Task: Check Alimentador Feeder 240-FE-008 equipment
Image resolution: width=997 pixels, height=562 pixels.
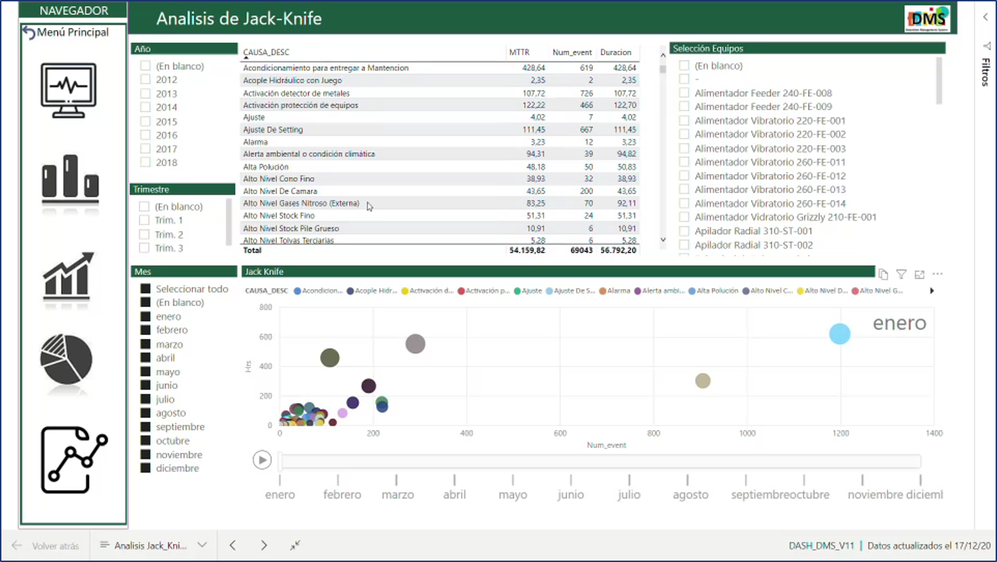Action: coord(684,93)
